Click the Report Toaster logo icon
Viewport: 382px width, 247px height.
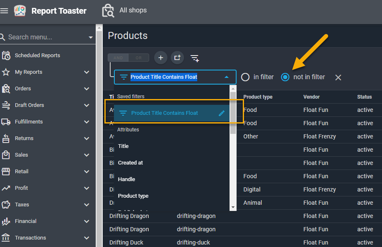20,11
